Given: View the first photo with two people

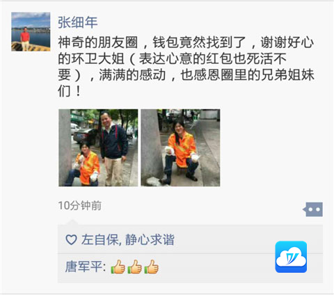Looking at the screenshot, I should 98,147.
